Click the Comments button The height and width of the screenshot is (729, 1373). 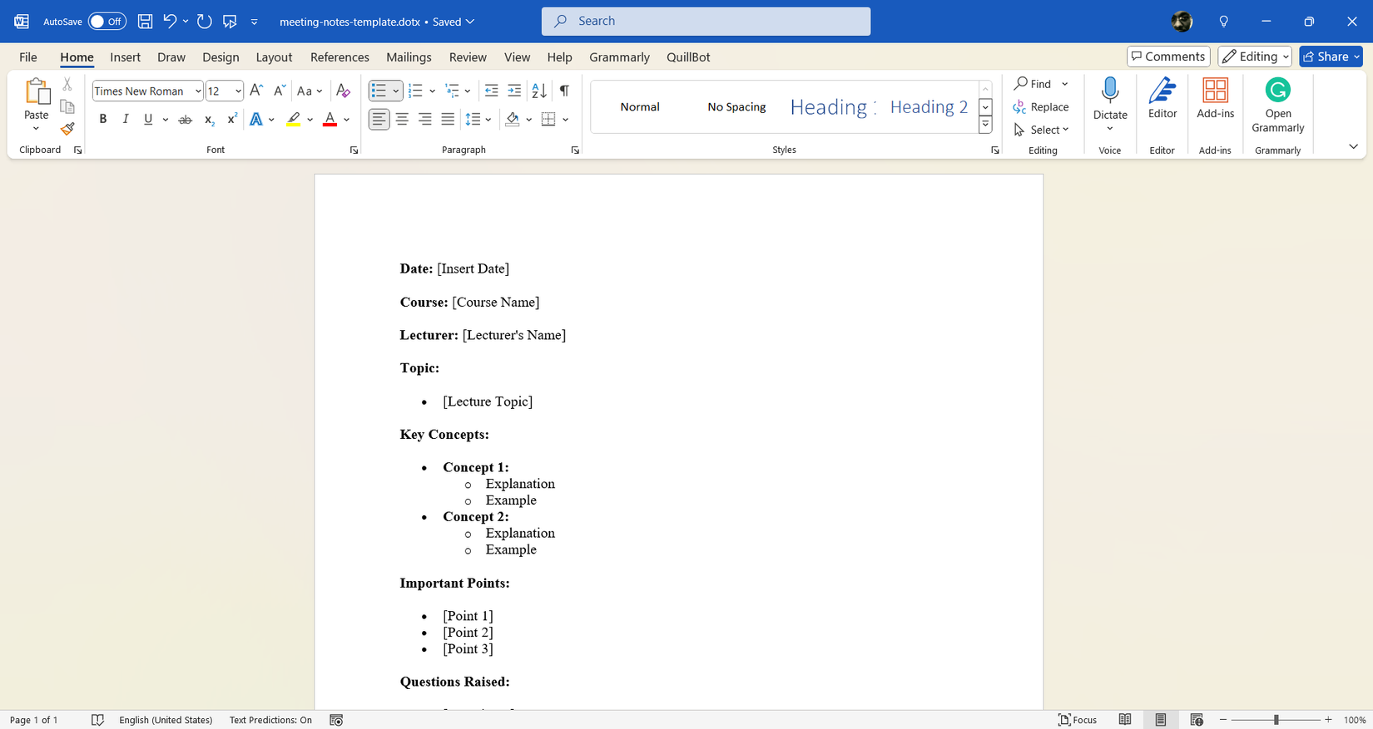click(x=1168, y=57)
